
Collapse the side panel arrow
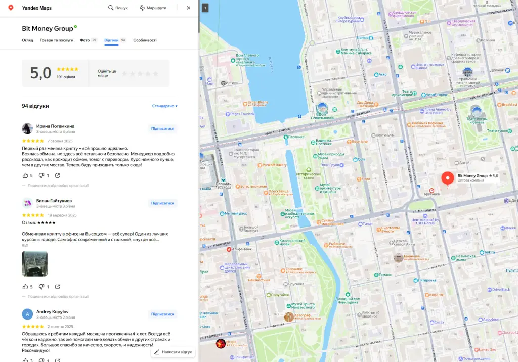click(x=205, y=8)
